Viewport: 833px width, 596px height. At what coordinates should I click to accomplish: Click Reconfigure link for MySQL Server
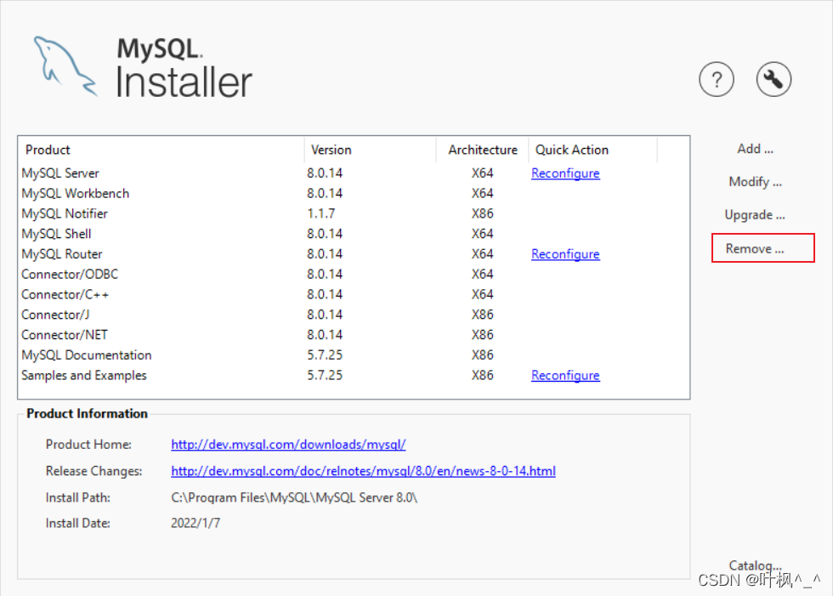click(x=565, y=173)
